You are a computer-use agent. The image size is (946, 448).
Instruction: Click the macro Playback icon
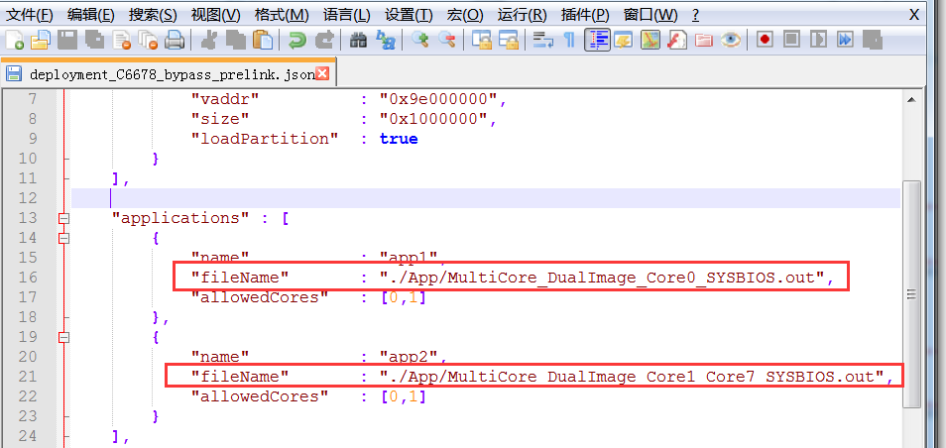pos(819,41)
